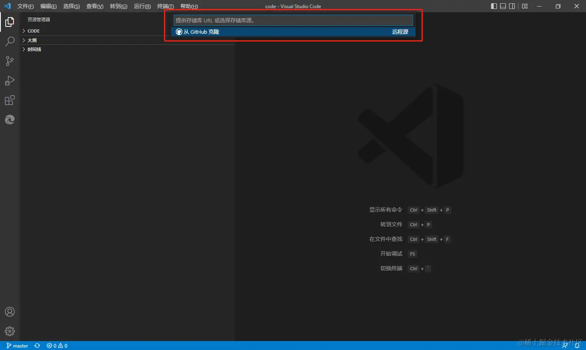The height and width of the screenshot is (350, 586).
Task: Open the Explorer view icon
Action: pos(10,22)
